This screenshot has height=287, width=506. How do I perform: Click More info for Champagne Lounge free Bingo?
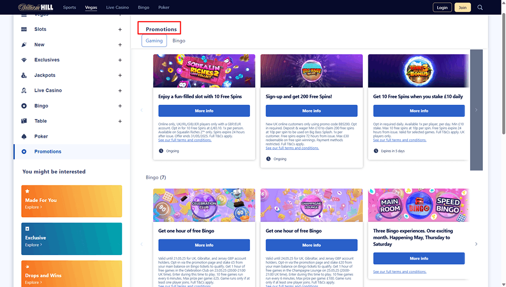[x=311, y=245]
